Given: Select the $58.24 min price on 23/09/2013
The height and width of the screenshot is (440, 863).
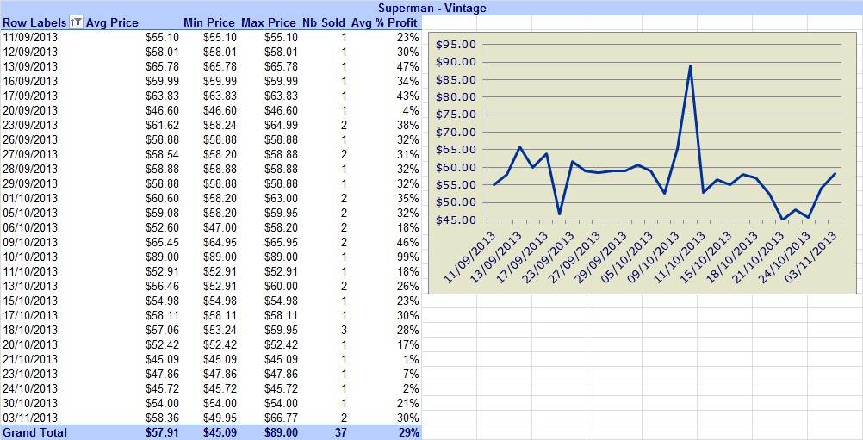Looking at the screenshot, I should pyautogui.click(x=220, y=126).
